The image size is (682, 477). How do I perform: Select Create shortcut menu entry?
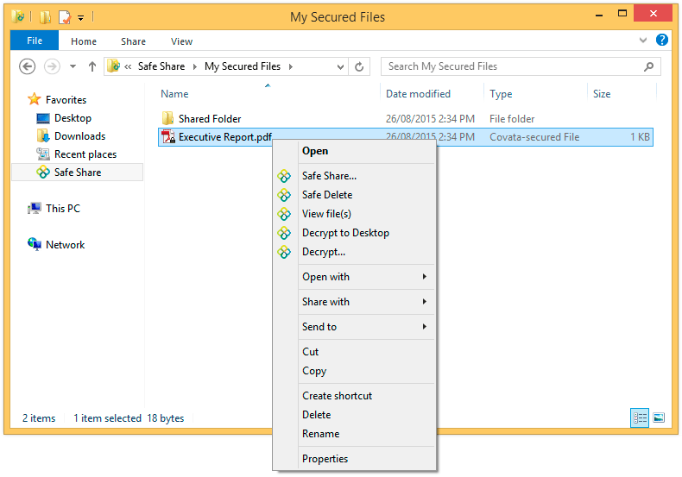click(x=337, y=396)
